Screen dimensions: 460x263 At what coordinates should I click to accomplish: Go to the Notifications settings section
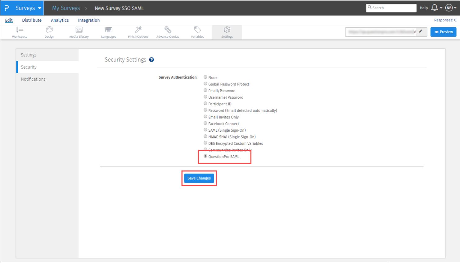[33, 79]
